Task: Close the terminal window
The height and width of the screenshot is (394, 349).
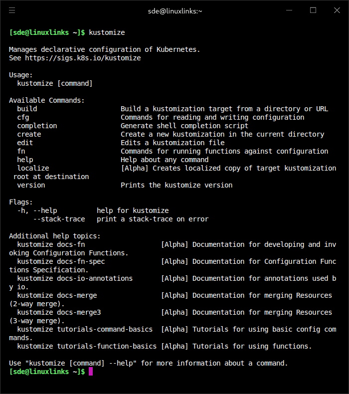Action: pos(337,10)
